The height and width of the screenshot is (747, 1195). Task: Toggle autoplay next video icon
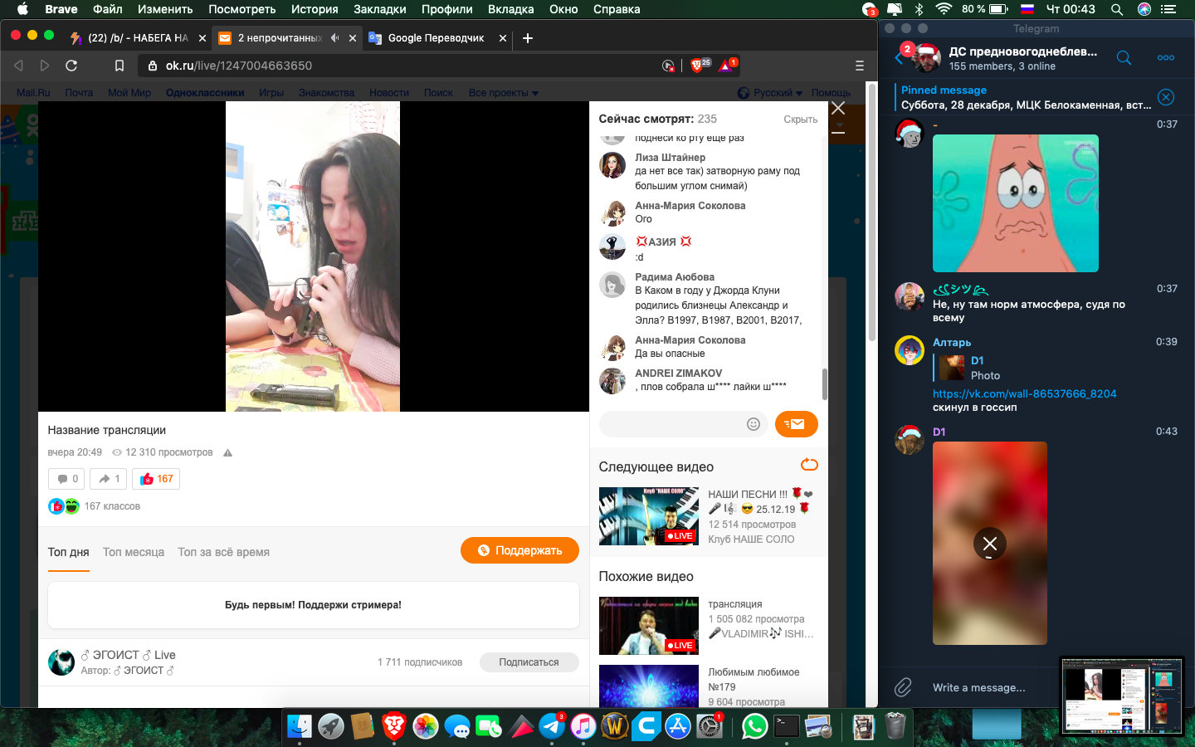click(x=809, y=465)
